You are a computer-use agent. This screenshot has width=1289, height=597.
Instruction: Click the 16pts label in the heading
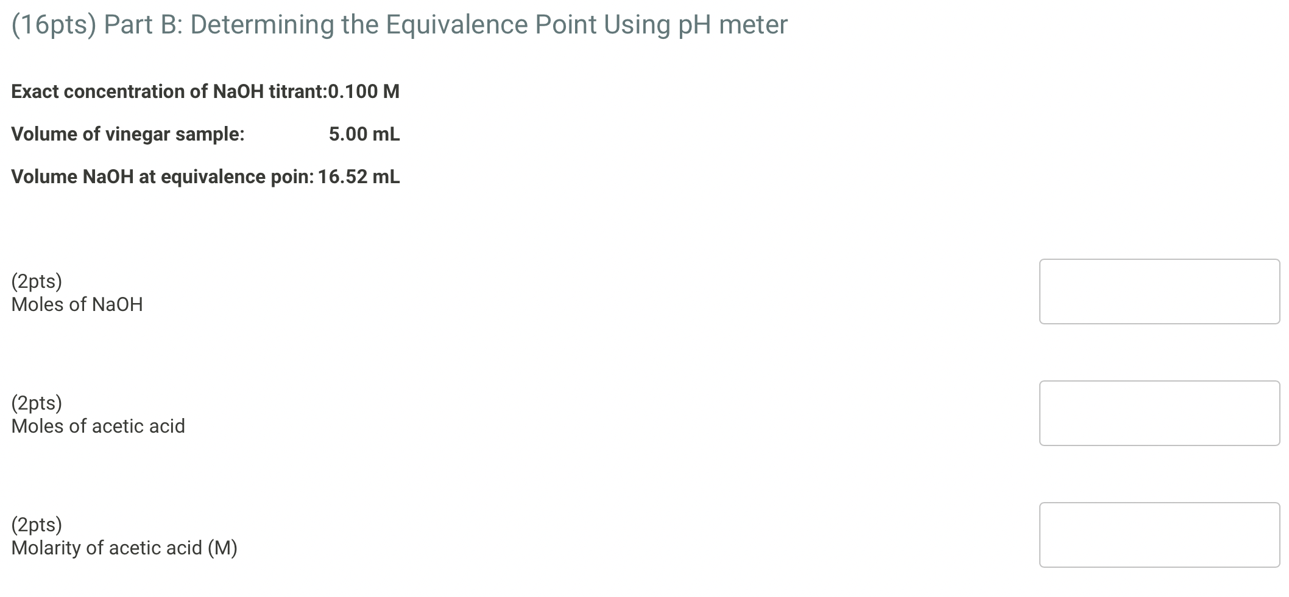tap(52, 24)
